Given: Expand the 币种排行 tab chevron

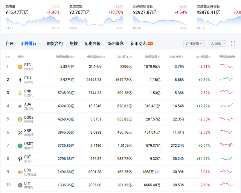Looking at the screenshot, I should coord(38,44).
